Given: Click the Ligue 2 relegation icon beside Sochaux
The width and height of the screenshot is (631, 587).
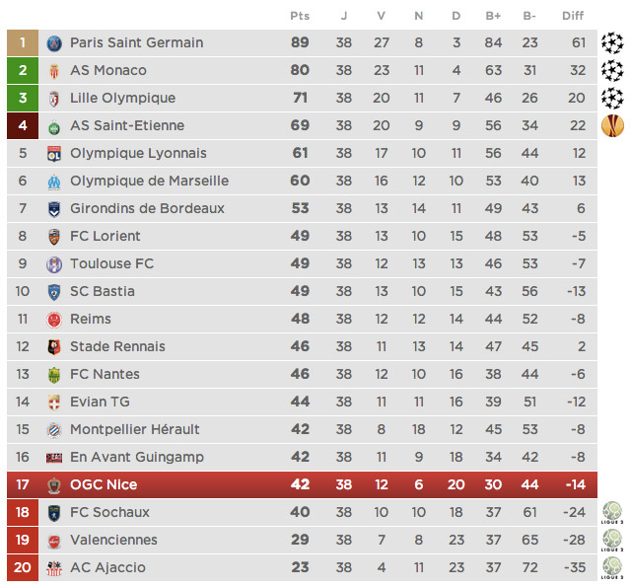Looking at the screenshot, I should (x=612, y=512).
